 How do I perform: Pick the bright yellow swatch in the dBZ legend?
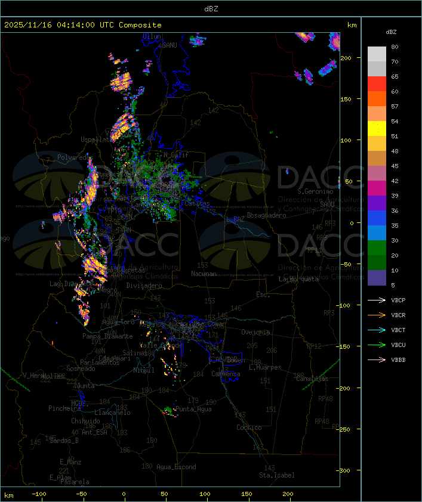[x=377, y=129]
